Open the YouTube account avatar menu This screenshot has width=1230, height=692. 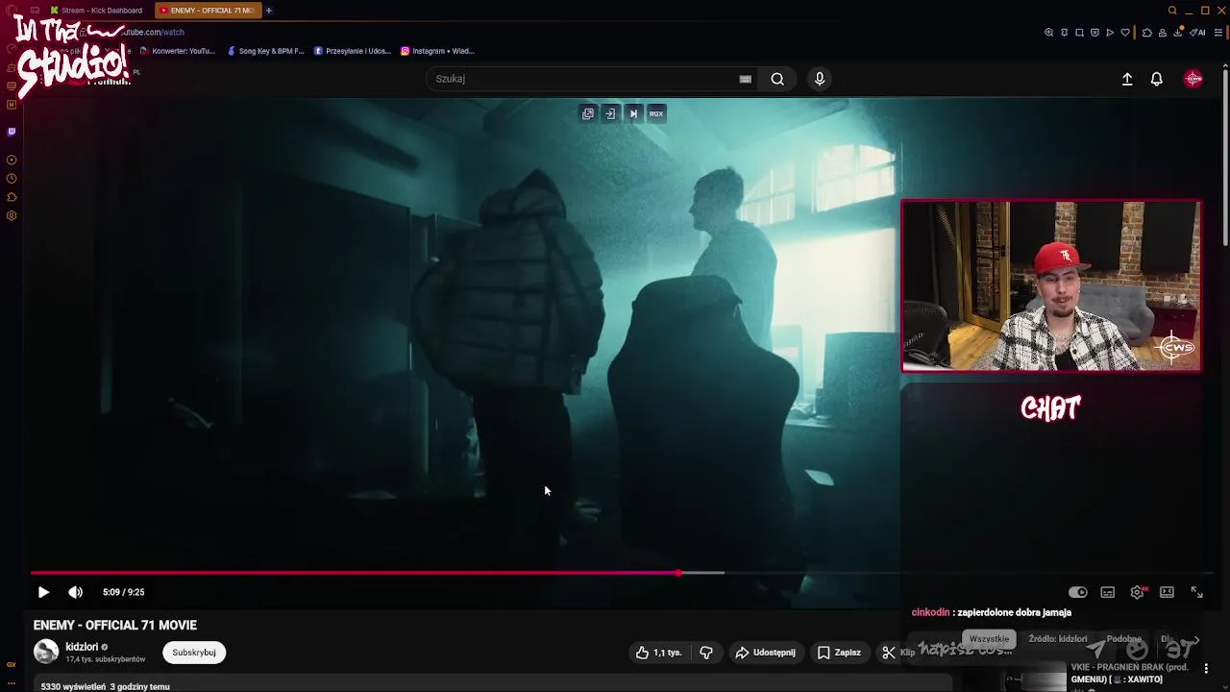(x=1193, y=79)
